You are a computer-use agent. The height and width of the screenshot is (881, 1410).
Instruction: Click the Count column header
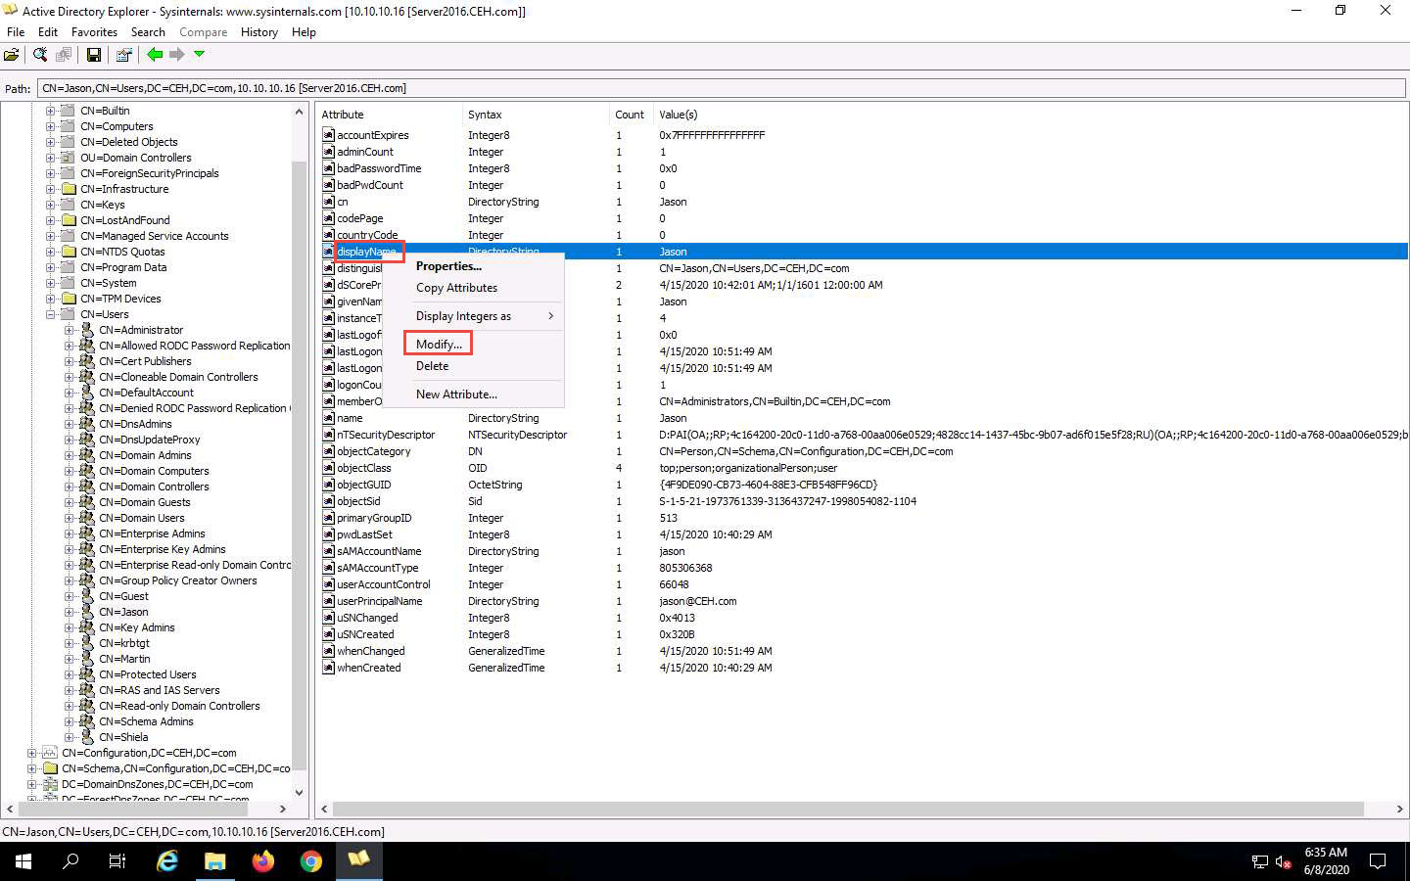[x=632, y=115]
